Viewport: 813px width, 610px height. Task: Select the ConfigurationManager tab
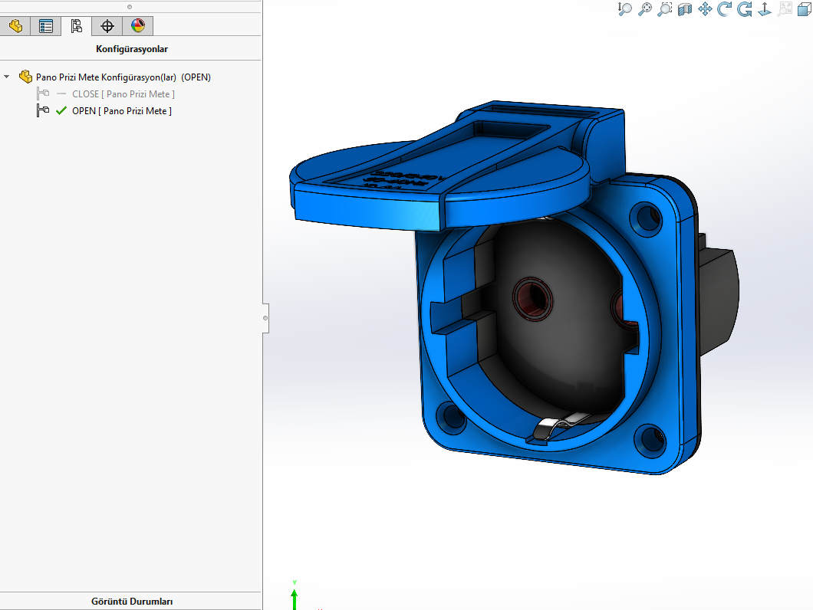coord(77,26)
